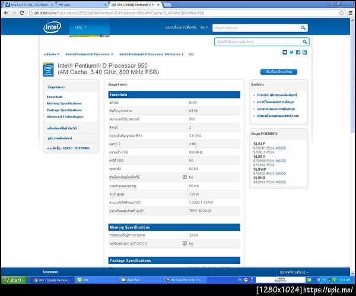Click the browser forward arrow
Viewport: 356px width, 296px height.
click(14, 13)
